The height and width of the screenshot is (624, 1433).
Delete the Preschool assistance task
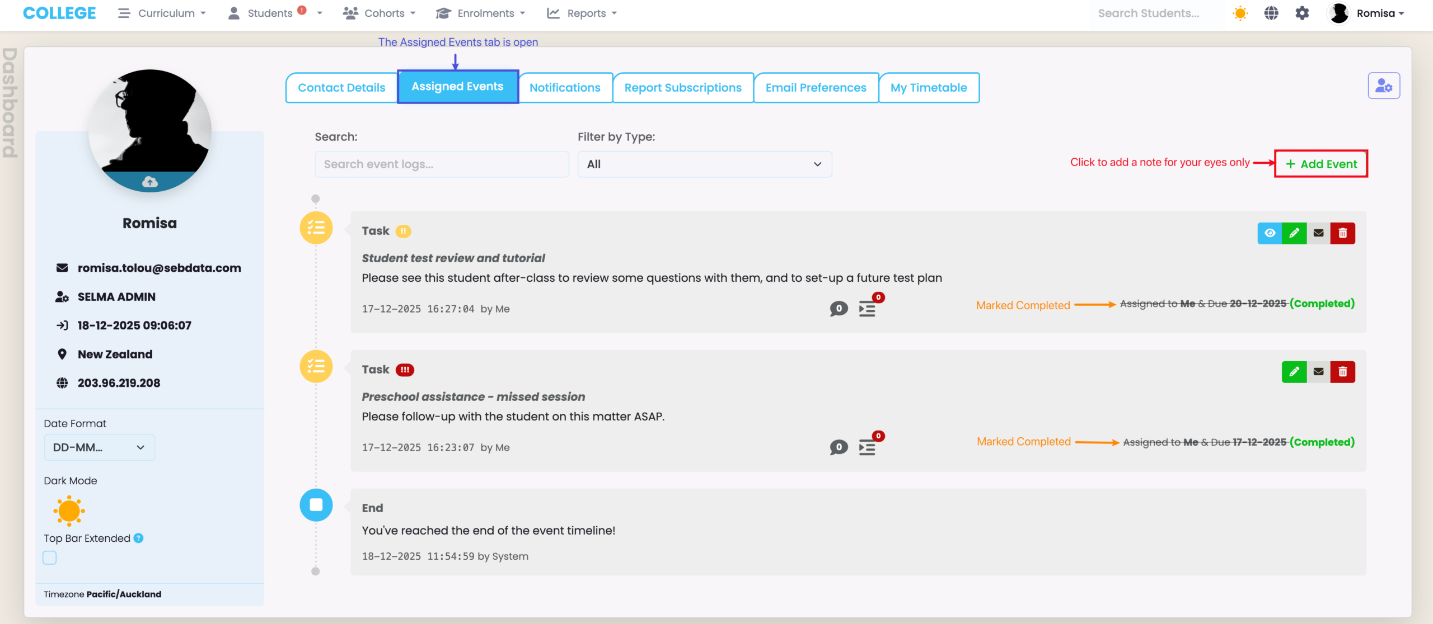coord(1342,372)
